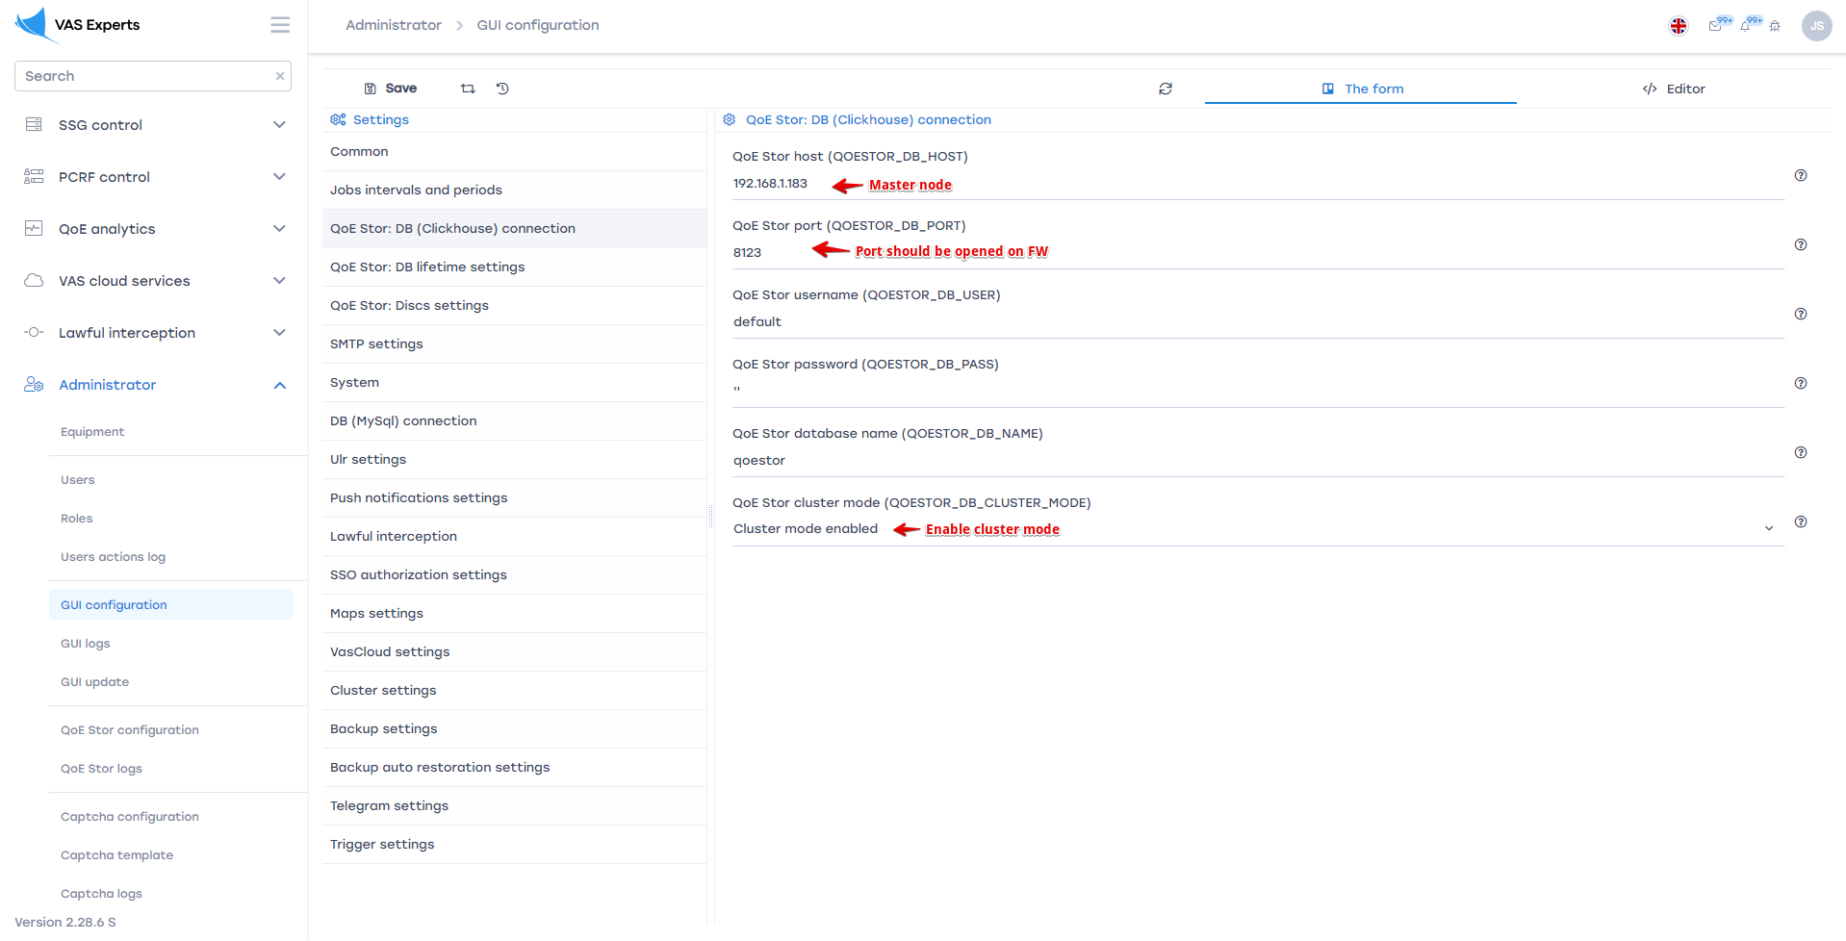The image size is (1846, 941).
Task: Click the refresh icon beside The form tab
Action: coord(1166,89)
